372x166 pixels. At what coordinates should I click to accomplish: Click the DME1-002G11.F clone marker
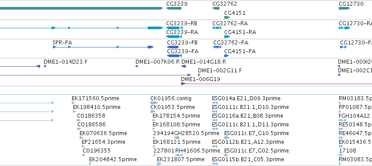click(199, 75)
